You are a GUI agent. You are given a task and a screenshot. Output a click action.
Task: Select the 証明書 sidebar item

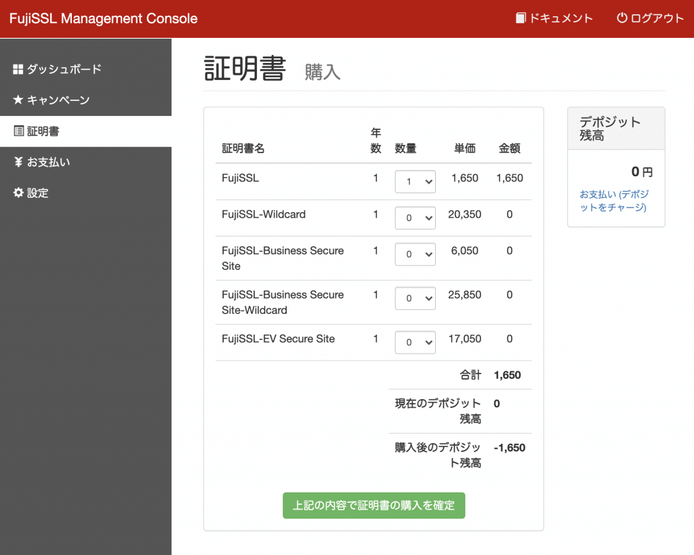86,131
